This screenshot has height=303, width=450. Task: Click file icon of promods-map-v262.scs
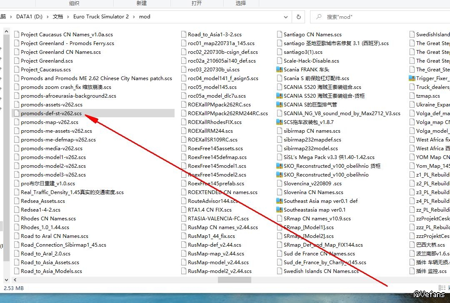tap(16, 122)
